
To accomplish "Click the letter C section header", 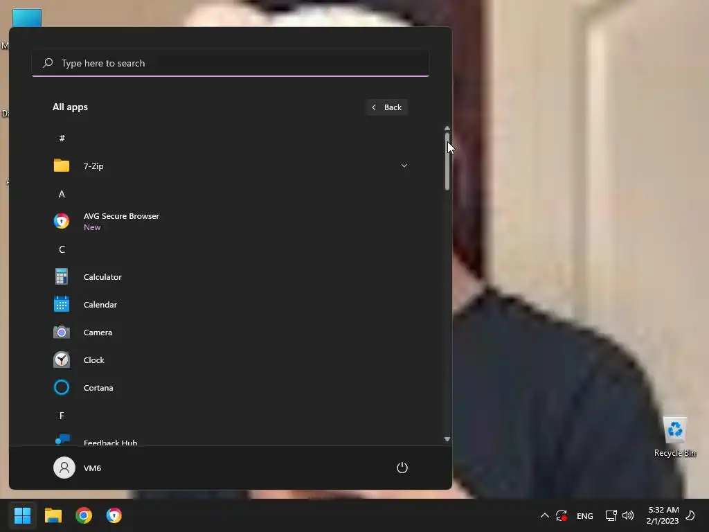I will [62, 249].
